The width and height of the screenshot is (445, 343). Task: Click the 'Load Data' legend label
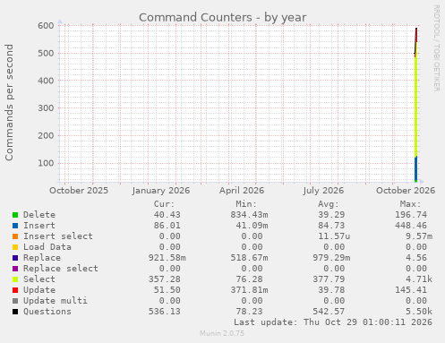(47, 247)
